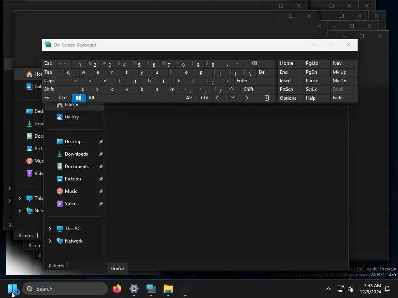Click the Mv Dn key

tap(344, 81)
